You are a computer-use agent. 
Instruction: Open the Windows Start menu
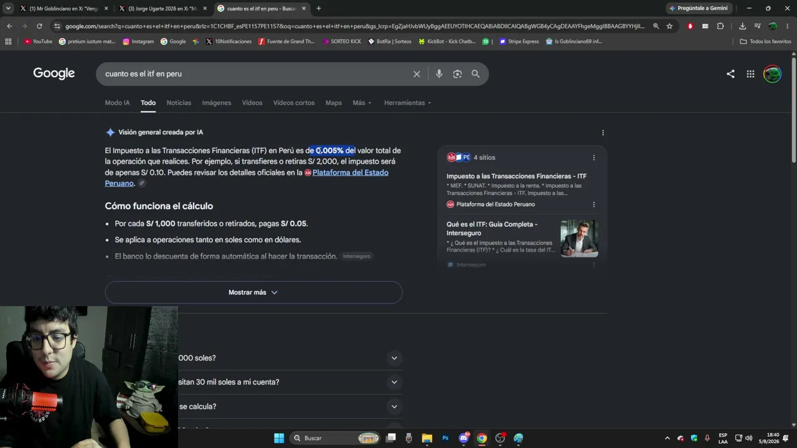279,438
